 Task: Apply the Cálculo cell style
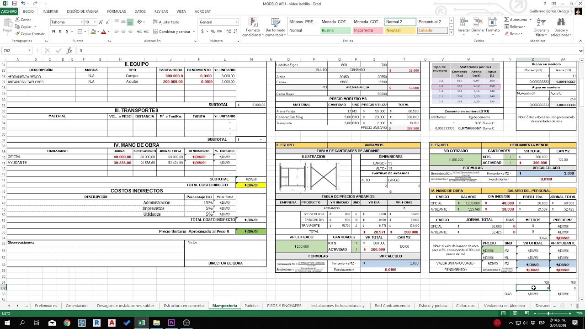pyautogui.click(x=432, y=31)
